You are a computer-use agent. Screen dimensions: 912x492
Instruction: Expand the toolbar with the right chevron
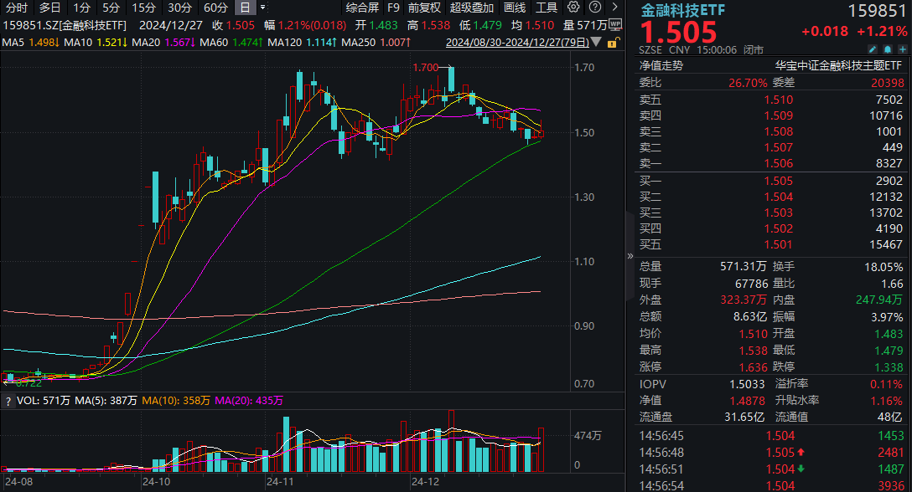[x=615, y=6]
